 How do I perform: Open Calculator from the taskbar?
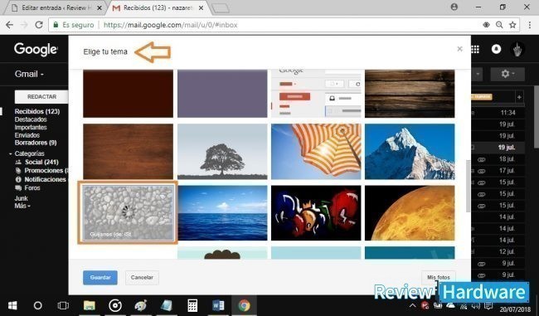coord(192,305)
